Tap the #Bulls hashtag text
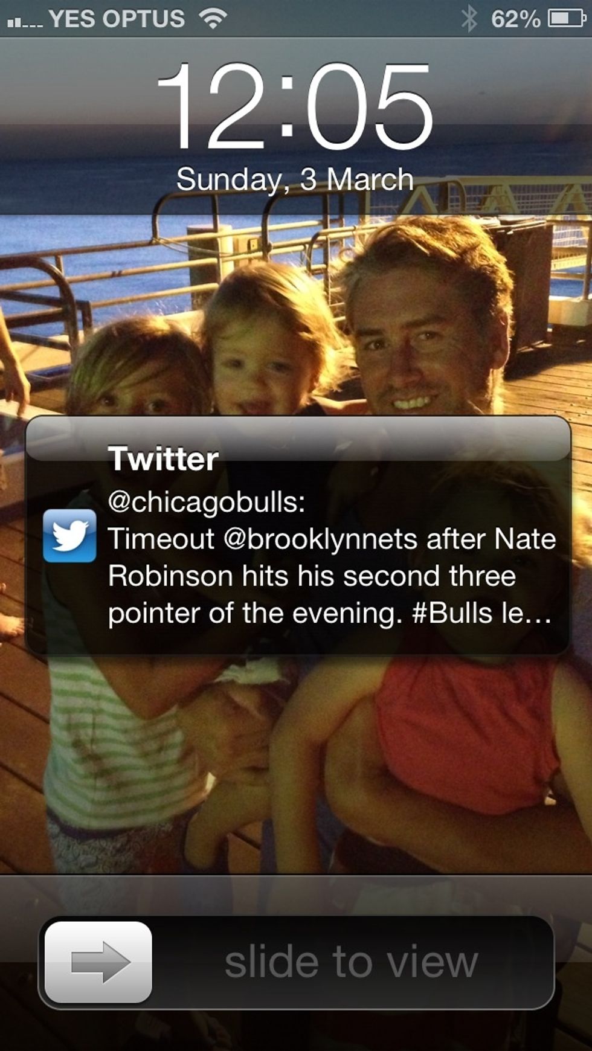The height and width of the screenshot is (1051, 592). pos(452,613)
